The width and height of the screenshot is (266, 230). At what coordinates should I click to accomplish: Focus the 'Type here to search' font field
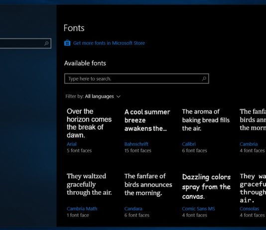point(136,79)
